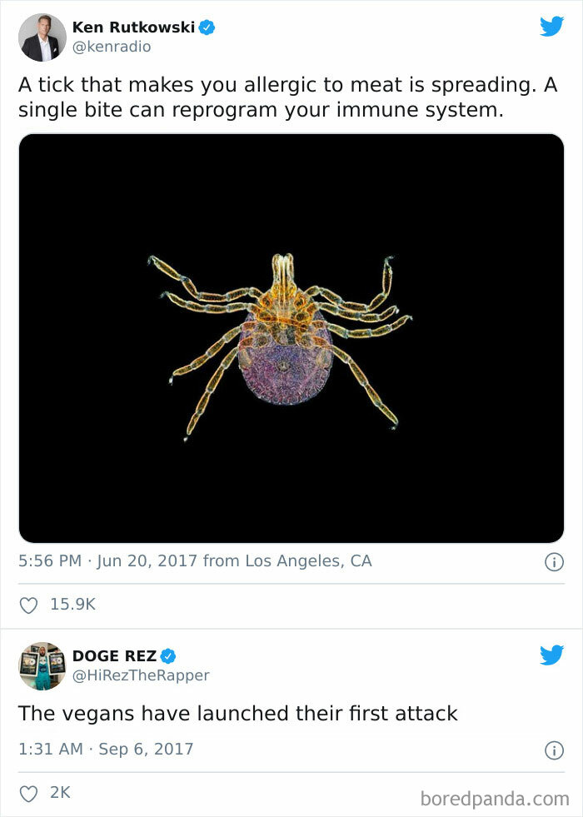Open the info icon on Ken's tweet

click(x=556, y=560)
